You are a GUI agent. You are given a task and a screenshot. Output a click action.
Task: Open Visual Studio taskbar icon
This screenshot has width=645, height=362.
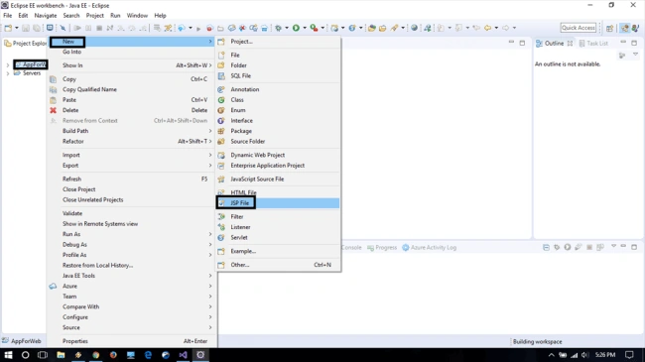183,355
